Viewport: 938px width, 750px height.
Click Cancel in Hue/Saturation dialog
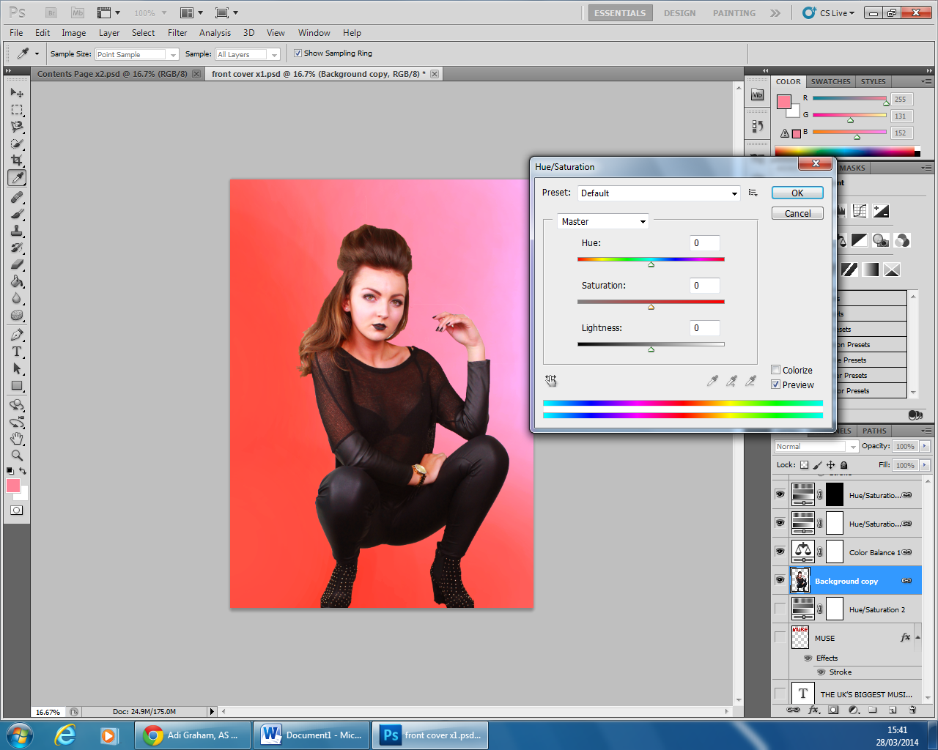point(797,214)
